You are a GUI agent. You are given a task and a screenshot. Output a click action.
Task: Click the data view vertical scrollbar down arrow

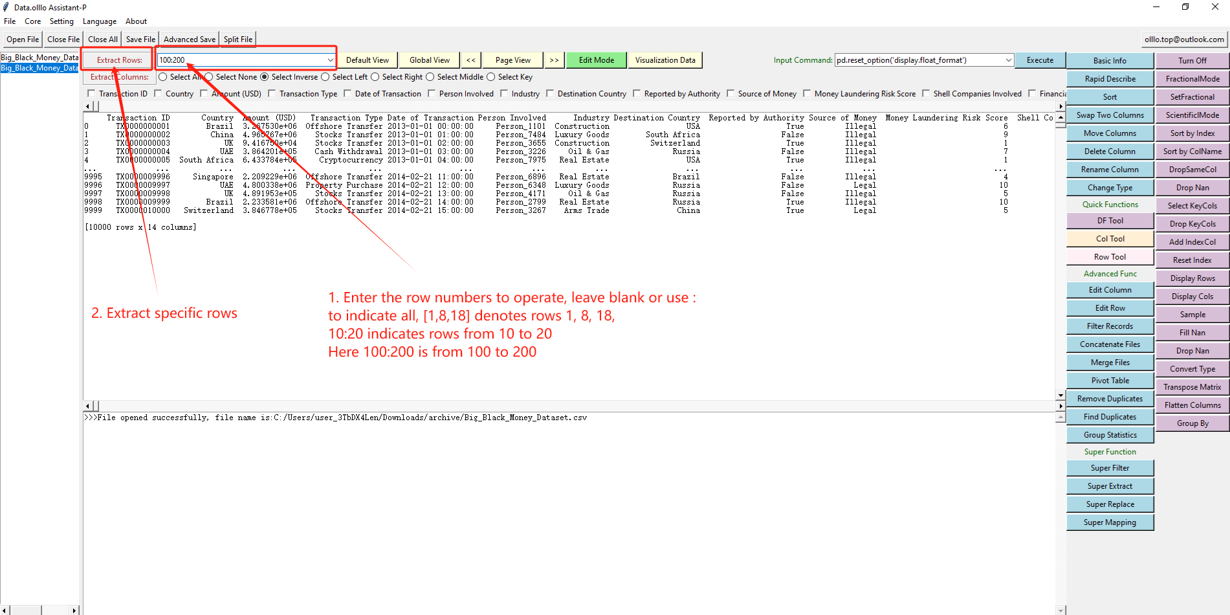pyautogui.click(x=1060, y=395)
